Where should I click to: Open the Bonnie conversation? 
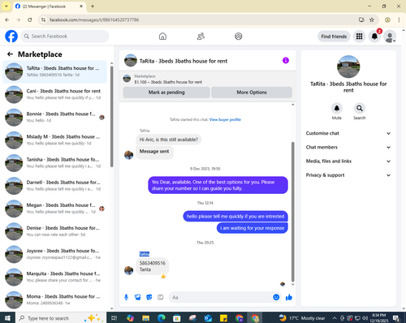click(54, 117)
